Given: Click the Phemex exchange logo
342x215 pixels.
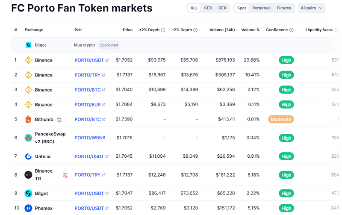Looking at the screenshot, I should tap(28, 208).
